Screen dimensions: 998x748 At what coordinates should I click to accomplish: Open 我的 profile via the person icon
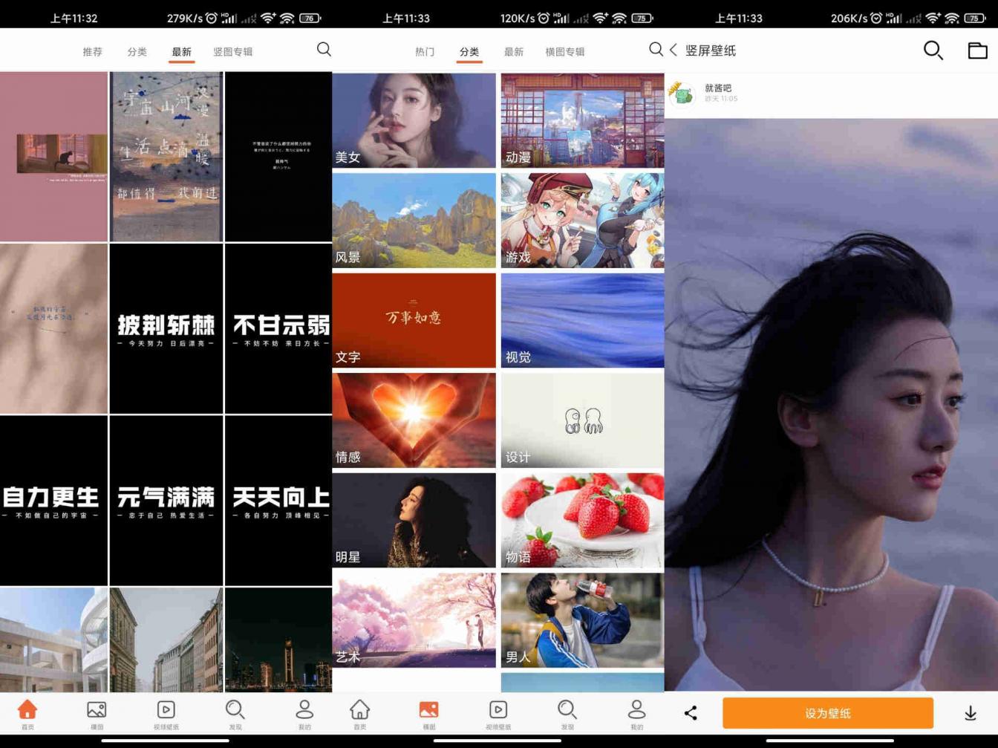coord(304,712)
